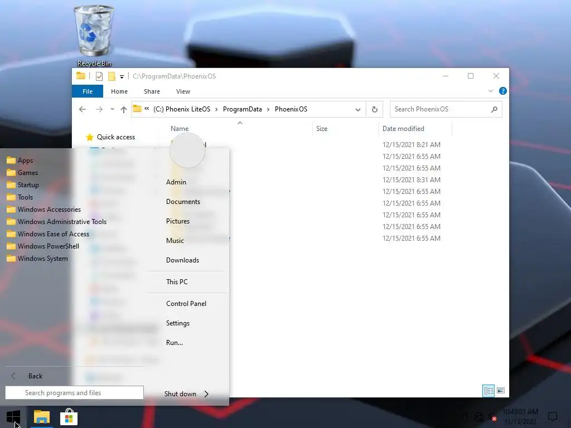
Task: Open the Tools folder in Start menu
Action: tap(20, 197)
